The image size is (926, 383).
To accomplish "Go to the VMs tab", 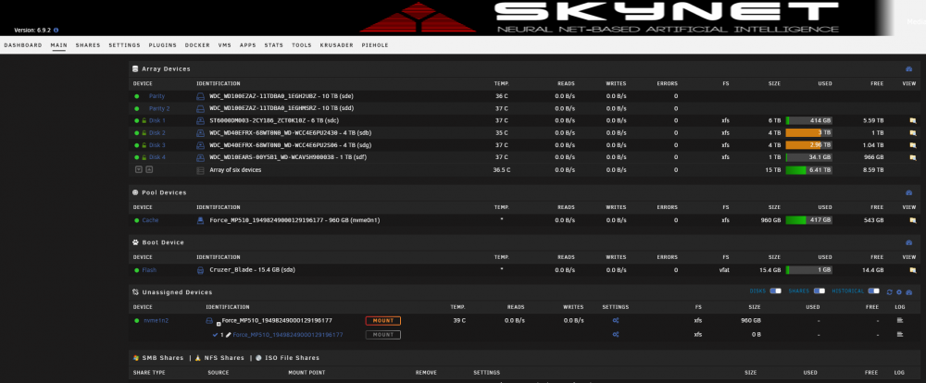I will pyautogui.click(x=224, y=44).
